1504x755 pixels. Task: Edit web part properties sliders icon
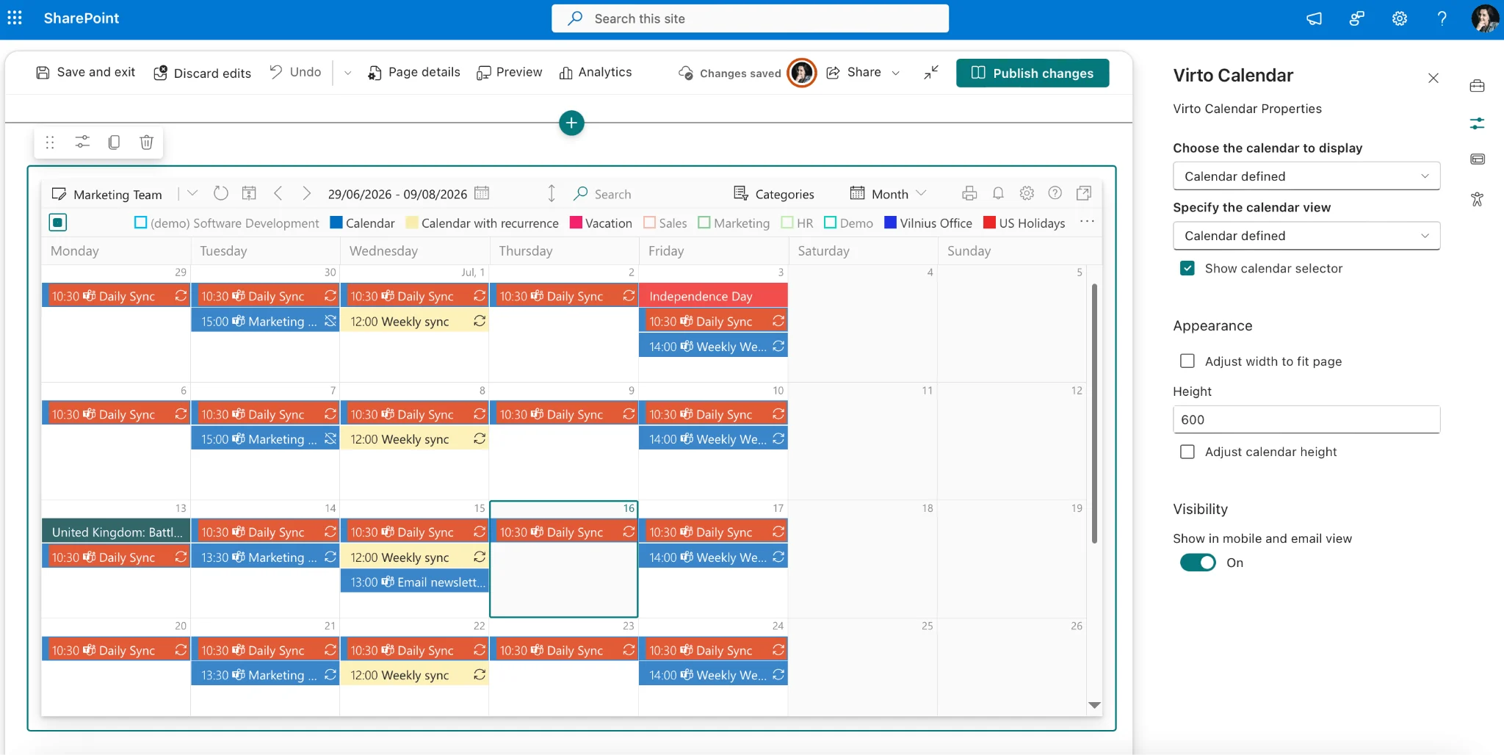82,142
